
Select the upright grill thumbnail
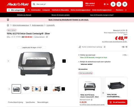click(47, 89)
